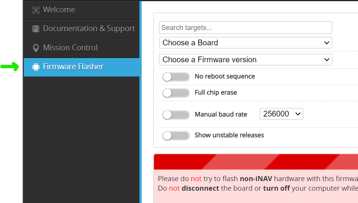This screenshot has height=203, width=358.
Task: Turn on Full chip erase
Action: click(x=176, y=93)
